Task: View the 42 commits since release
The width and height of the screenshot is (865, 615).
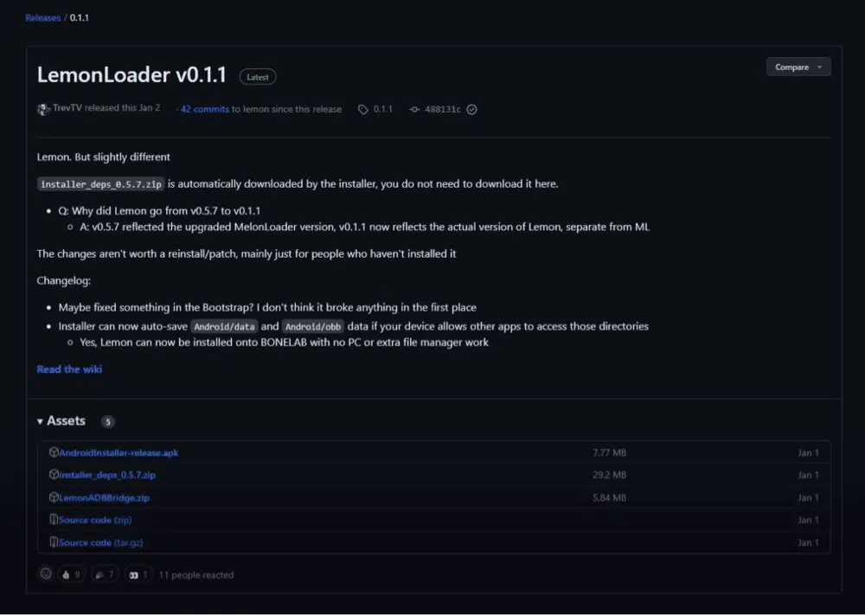Action: click(205, 109)
